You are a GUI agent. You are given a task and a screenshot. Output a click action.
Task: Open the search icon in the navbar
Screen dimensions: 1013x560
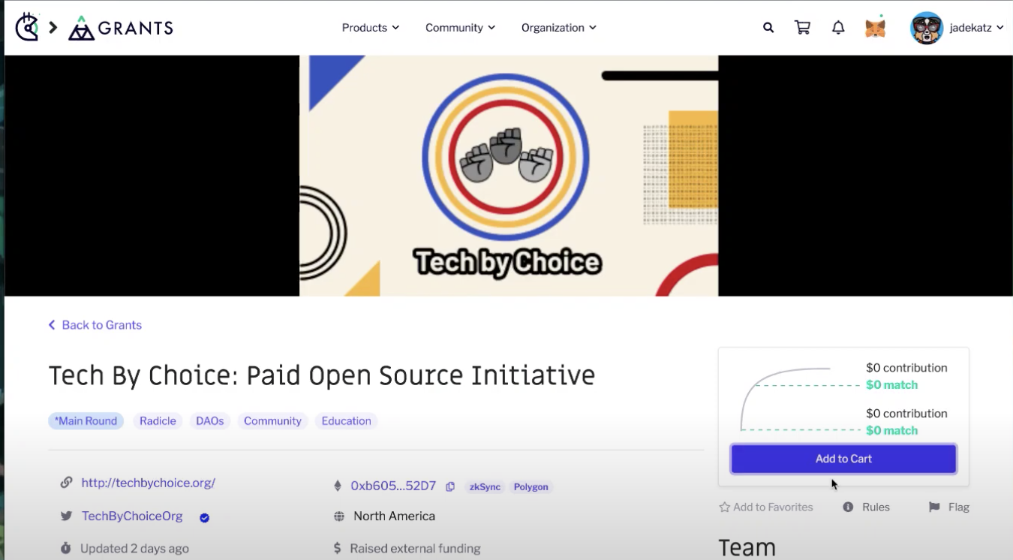[x=768, y=27]
